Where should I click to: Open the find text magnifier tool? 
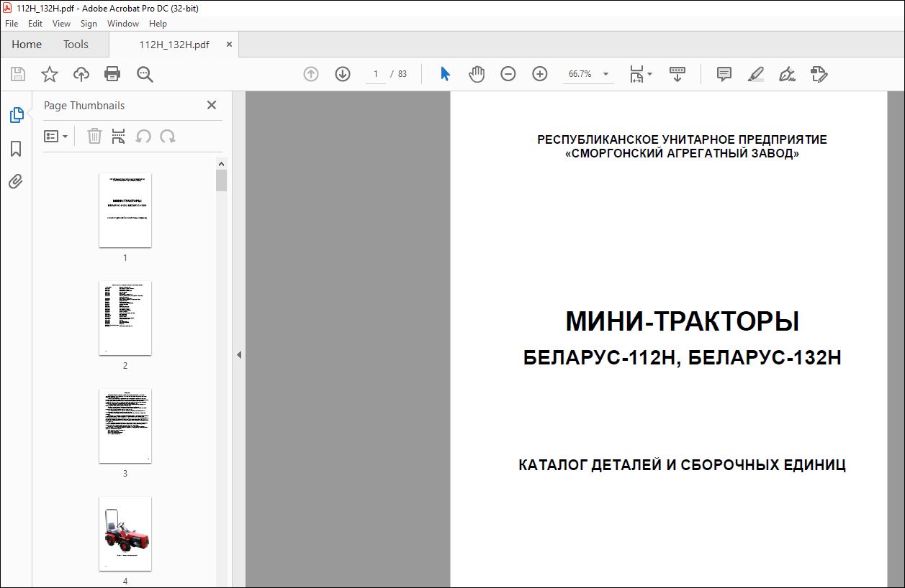pyautogui.click(x=145, y=74)
